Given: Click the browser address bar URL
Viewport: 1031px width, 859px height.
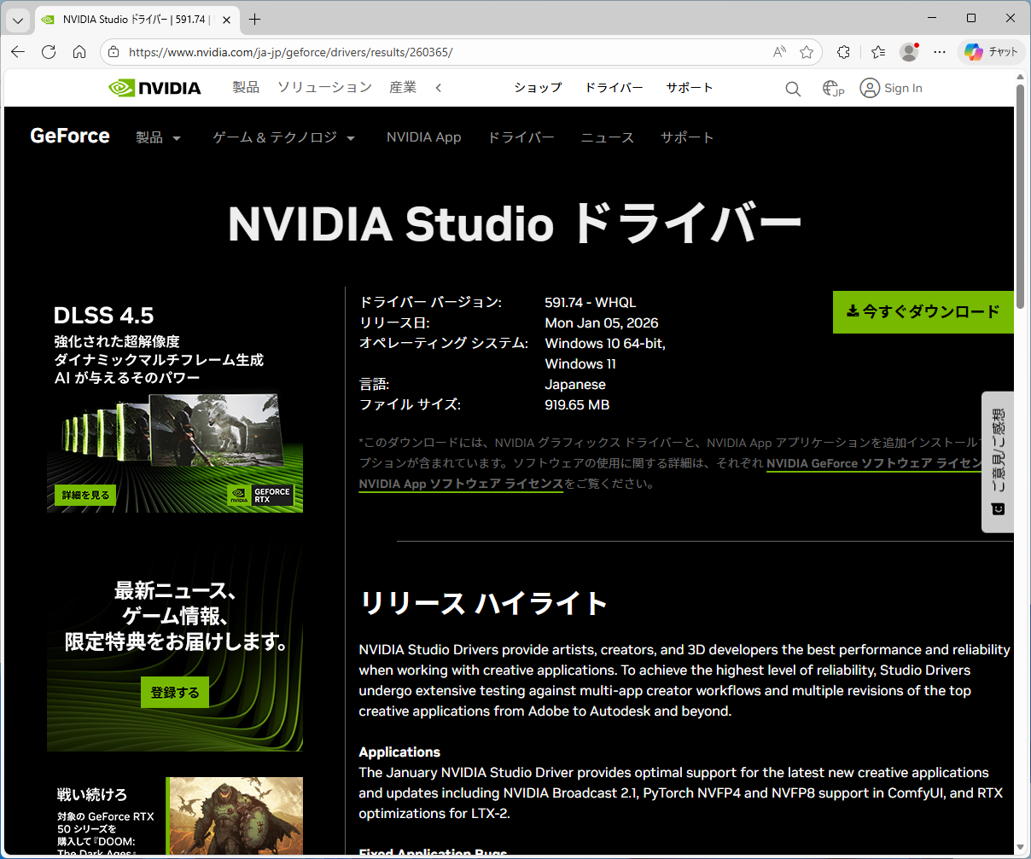Looking at the screenshot, I should [x=290, y=52].
